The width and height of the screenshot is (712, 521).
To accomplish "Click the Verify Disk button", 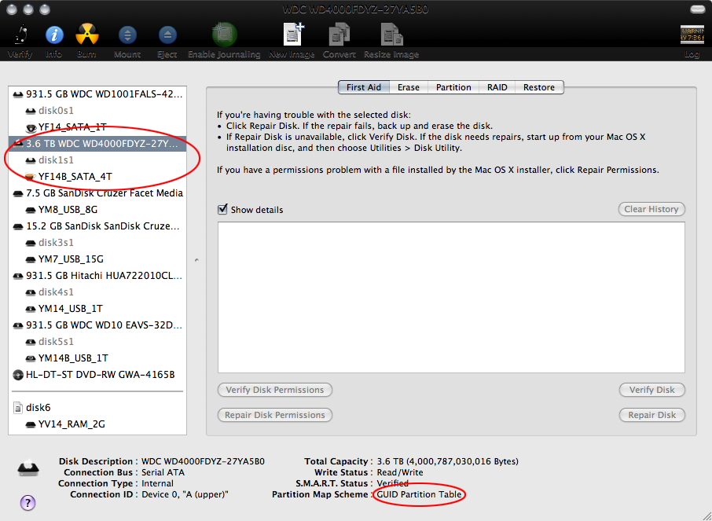I will (651, 390).
